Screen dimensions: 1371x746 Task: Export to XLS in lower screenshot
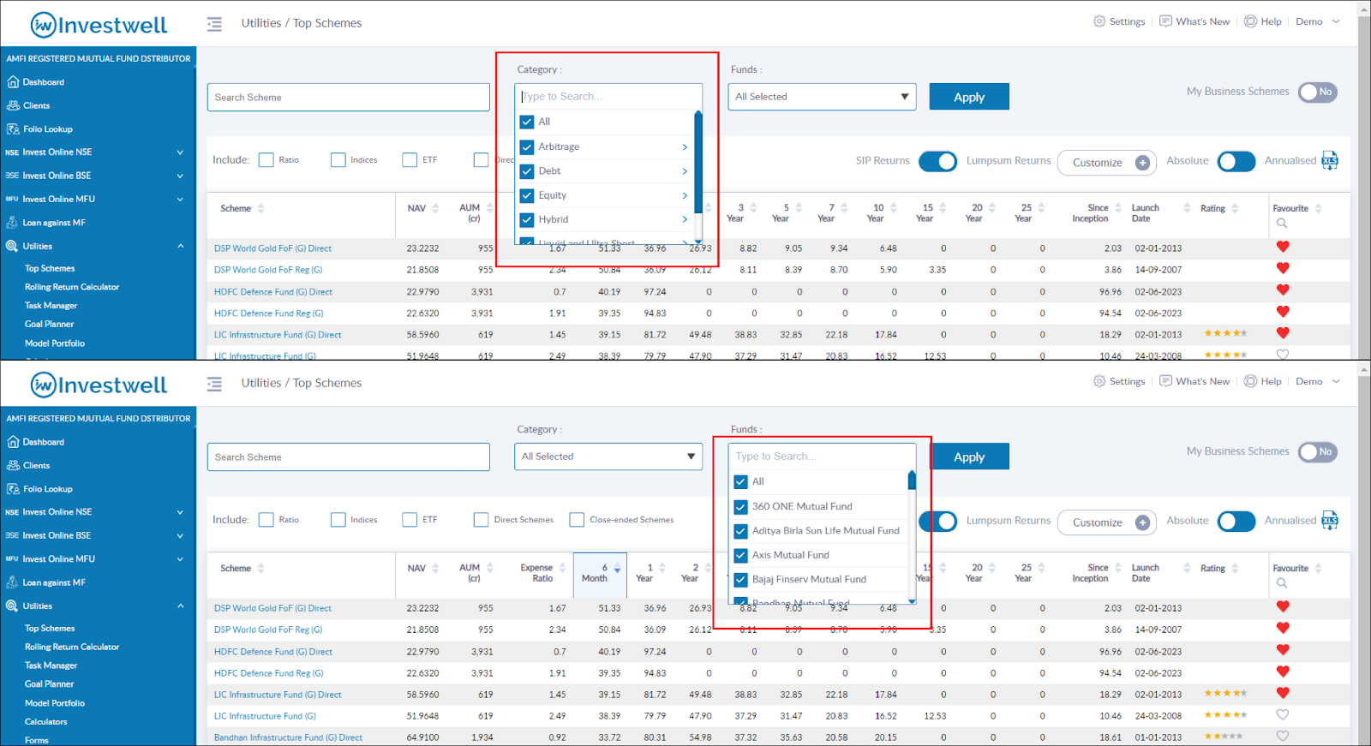(1329, 520)
